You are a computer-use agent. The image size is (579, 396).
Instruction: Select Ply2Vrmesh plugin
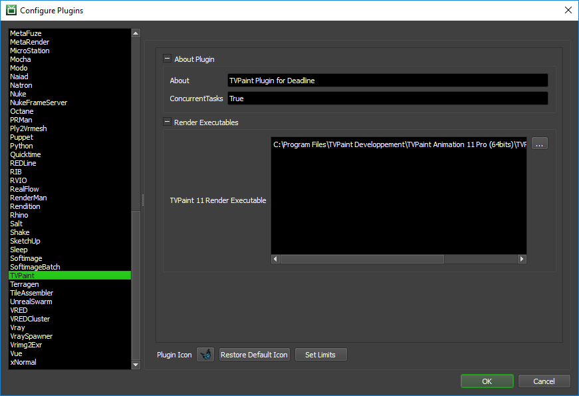click(x=70, y=128)
